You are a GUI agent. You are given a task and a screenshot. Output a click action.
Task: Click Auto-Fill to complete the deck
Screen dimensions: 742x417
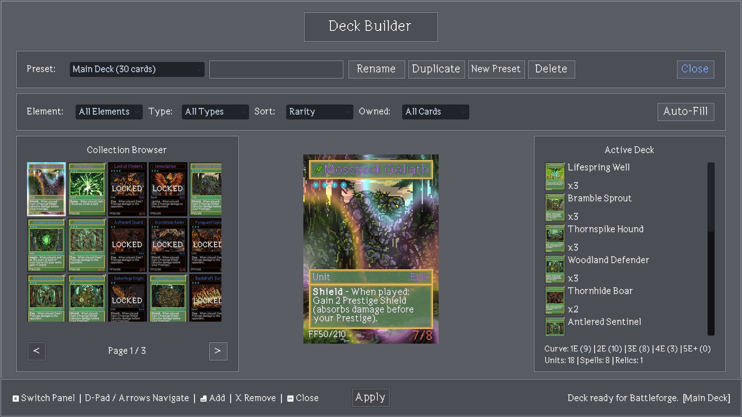point(686,112)
